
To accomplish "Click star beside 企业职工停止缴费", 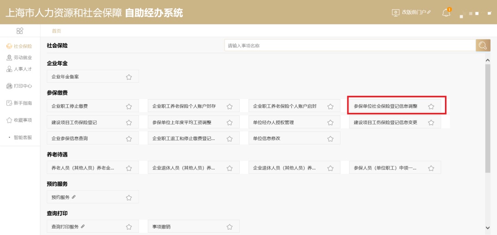I will 129,106.
